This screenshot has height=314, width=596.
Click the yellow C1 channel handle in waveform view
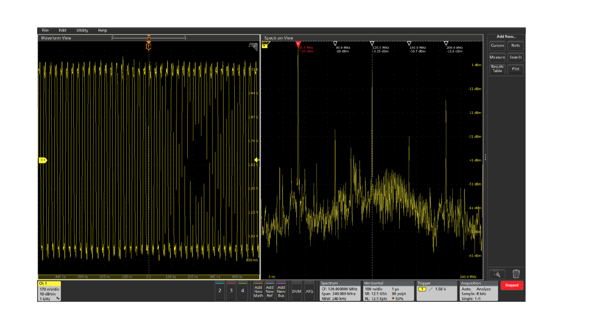point(43,160)
